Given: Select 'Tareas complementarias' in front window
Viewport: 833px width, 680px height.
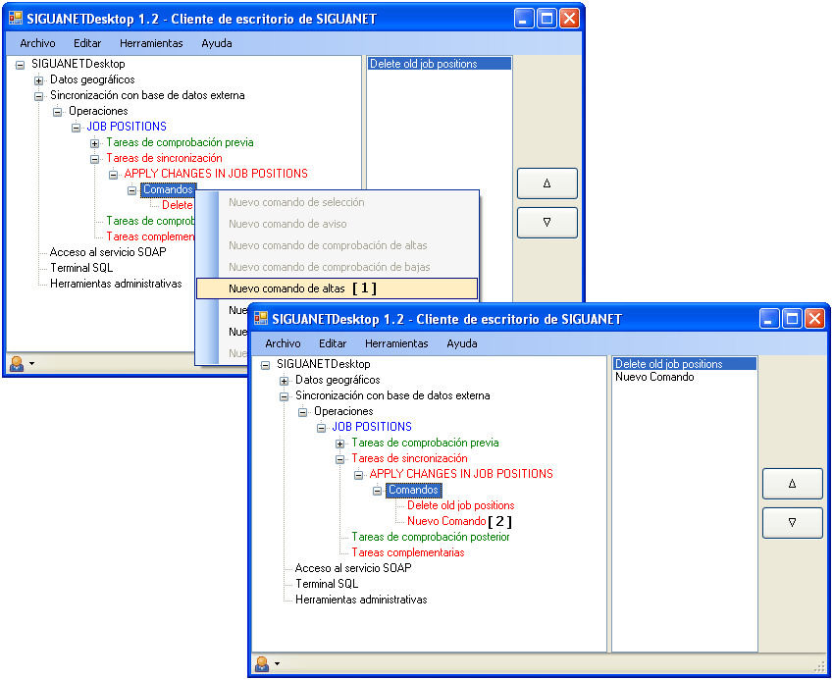Looking at the screenshot, I should pos(408,552).
